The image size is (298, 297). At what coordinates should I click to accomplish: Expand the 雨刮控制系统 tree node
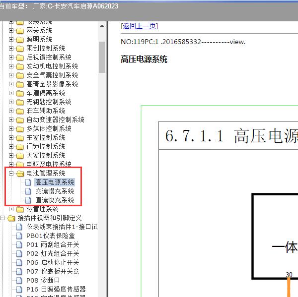(x=11, y=48)
